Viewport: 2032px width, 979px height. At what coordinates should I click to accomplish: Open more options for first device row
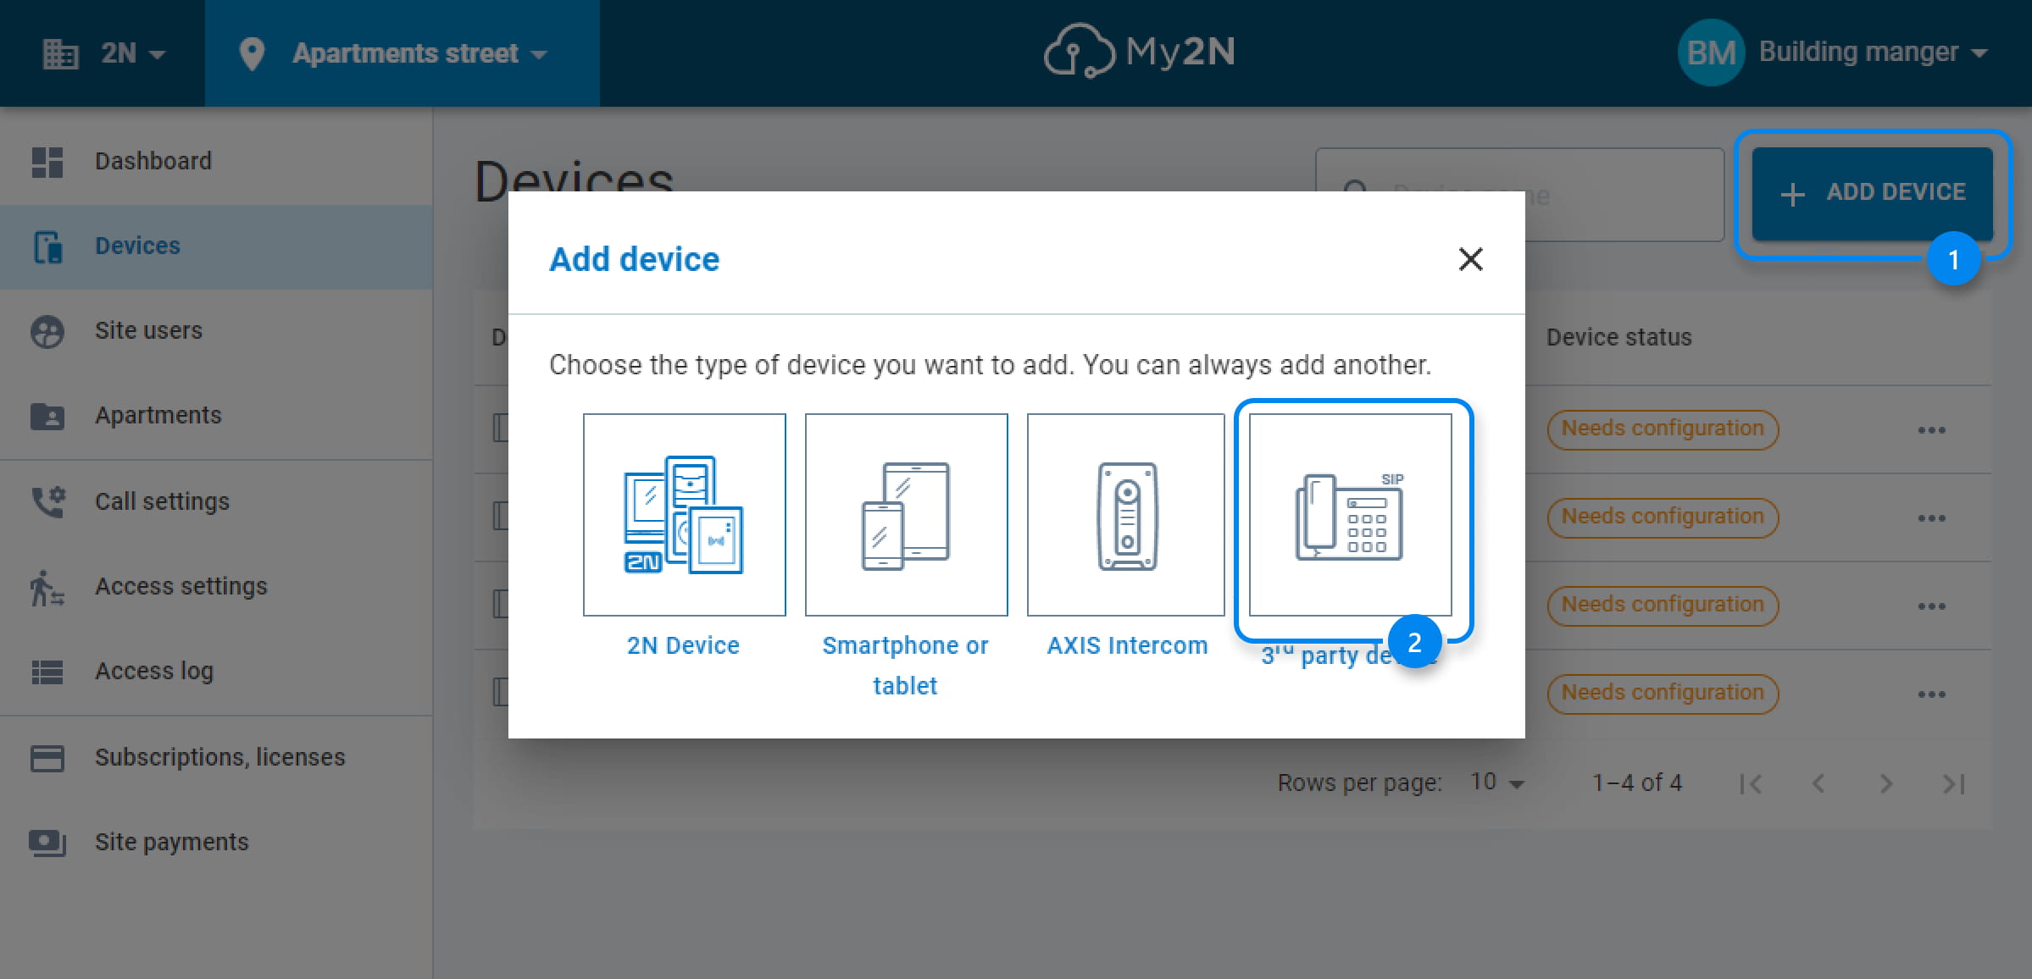click(x=1932, y=430)
